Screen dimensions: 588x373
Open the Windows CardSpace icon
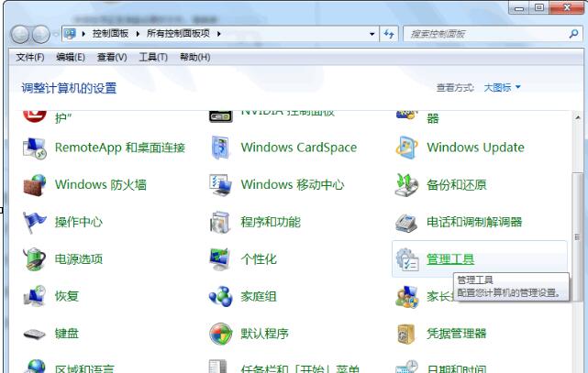click(220, 148)
